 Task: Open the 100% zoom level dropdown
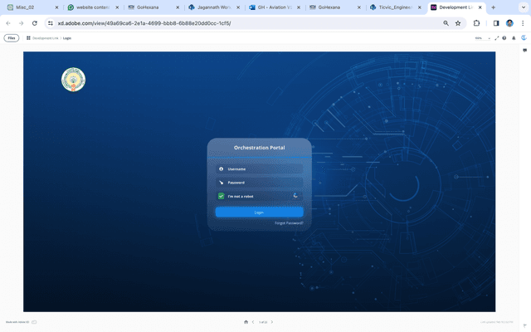click(481, 38)
